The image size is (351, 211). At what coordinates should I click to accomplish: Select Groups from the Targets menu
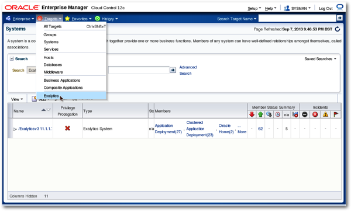click(x=50, y=34)
